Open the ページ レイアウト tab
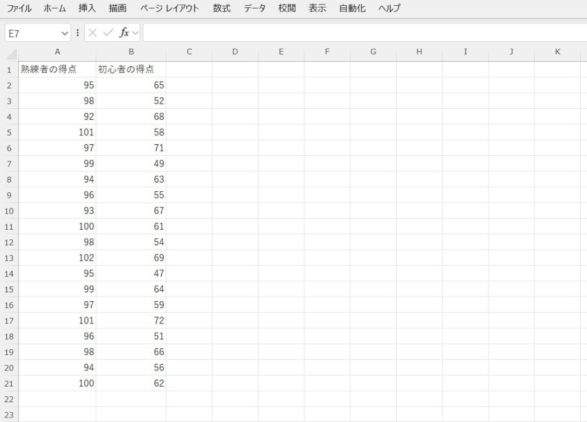 coord(170,9)
